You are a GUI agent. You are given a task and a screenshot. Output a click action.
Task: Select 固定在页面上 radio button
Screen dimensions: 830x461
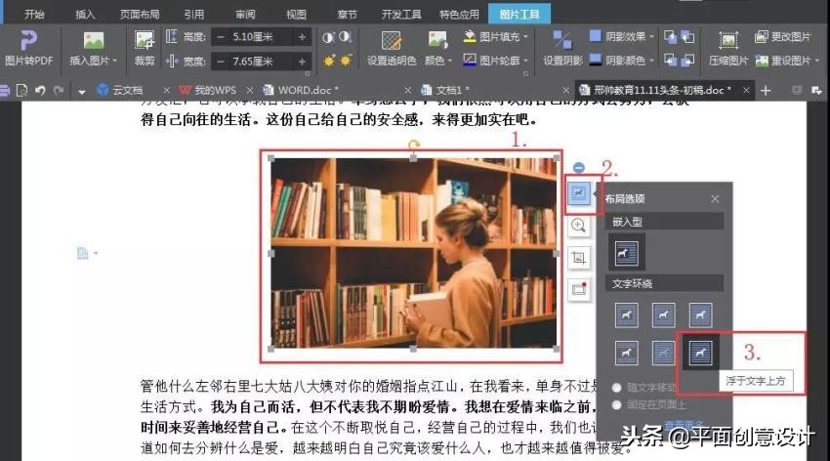[616, 405]
